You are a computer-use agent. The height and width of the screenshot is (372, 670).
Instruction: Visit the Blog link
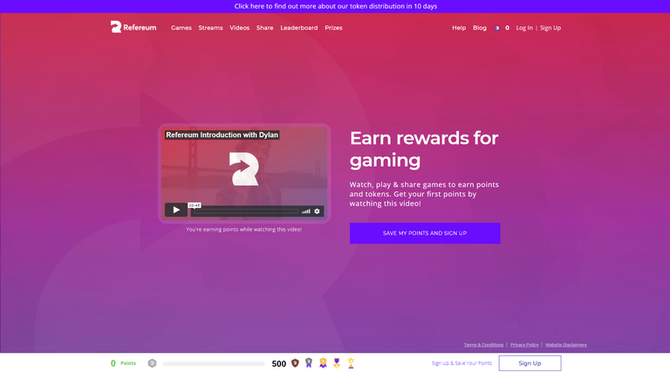coord(480,28)
